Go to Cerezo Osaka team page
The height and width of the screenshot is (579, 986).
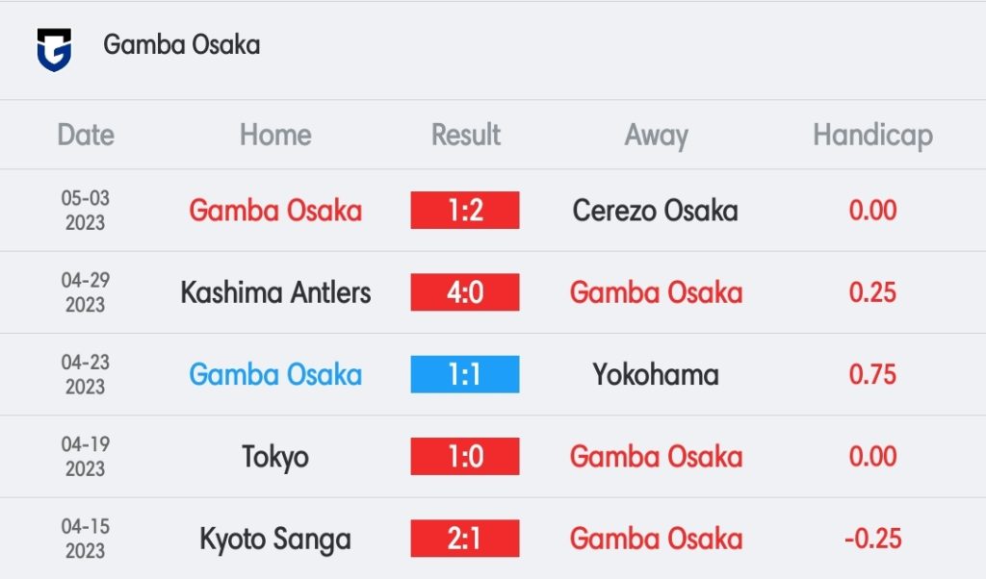[x=655, y=211]
